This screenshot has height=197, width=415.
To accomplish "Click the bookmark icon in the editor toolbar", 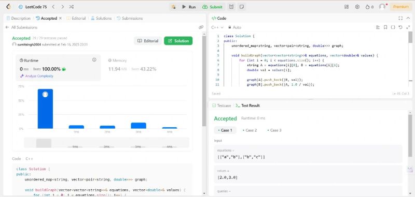I will 385,27.
